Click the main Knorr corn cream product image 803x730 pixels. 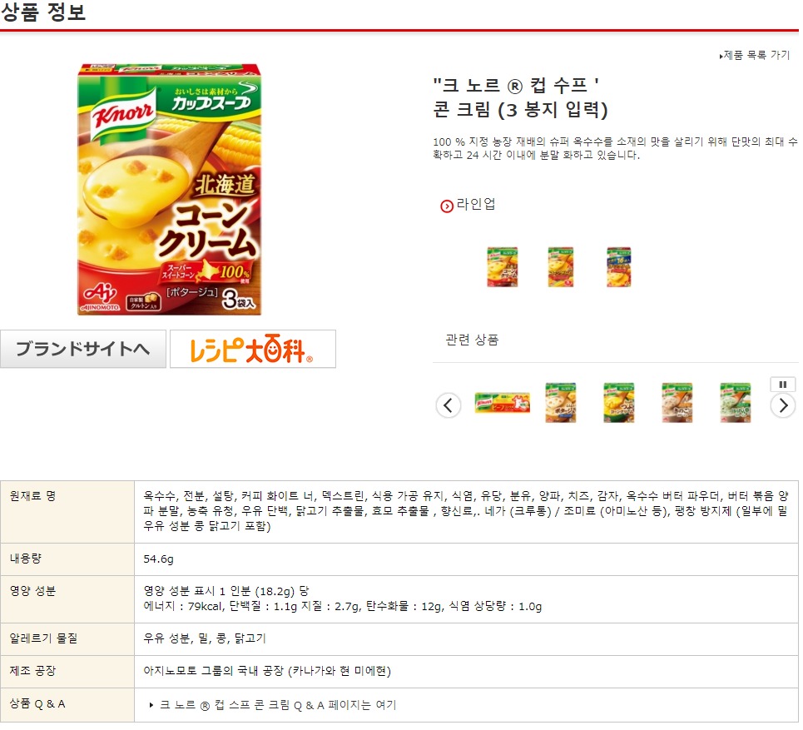point(170,190)
